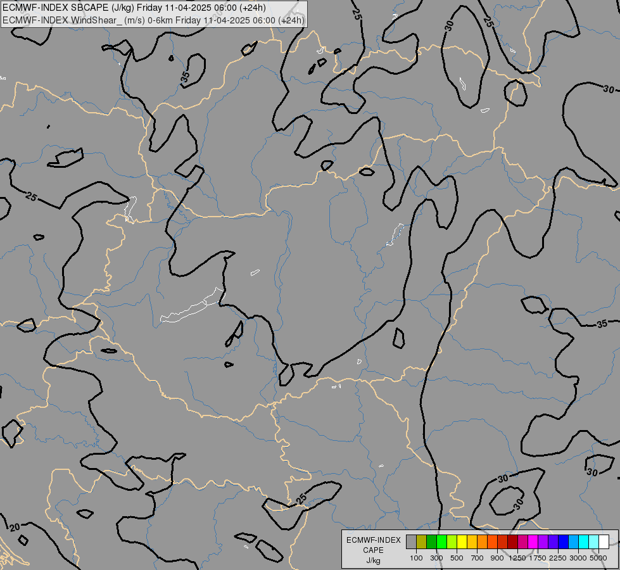This screenshot has height=570, width=620.
Task: Select the pale cyan legend swatch
Action: [593, 541]
